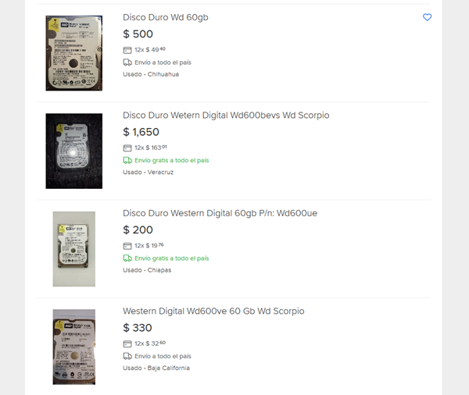This screenshot has height=395, width=469.
Task: Click thumbnail of the $330 hard drive
Action: (73, 347)
